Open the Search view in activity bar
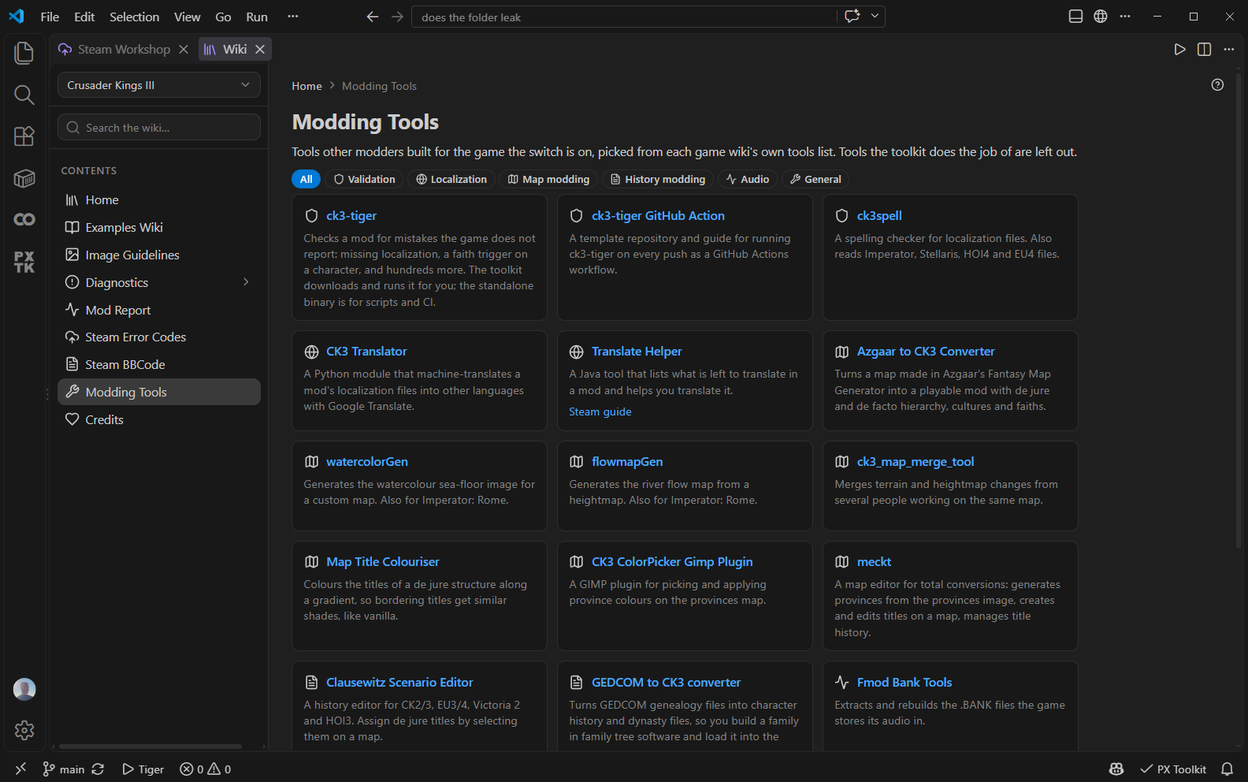The image size is (1248, 782). [24, 95]
